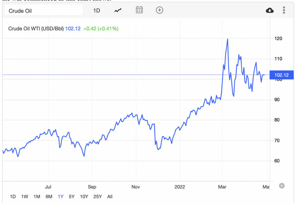Click the blue 102.12 value in legend
295x205 pixels.
[x=73, y=29]
